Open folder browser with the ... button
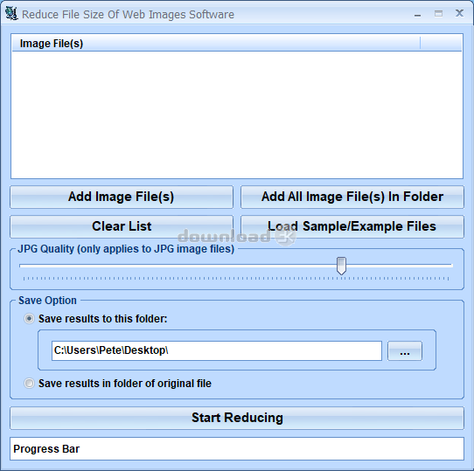 [x=405, y=350]
